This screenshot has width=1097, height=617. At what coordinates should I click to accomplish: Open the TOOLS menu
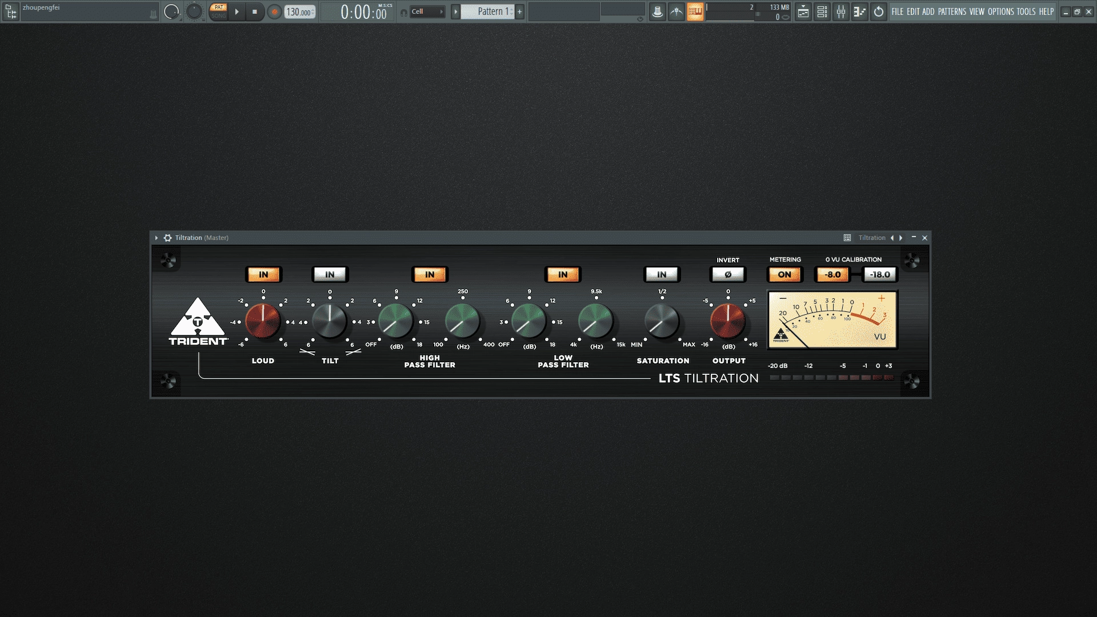pos(1026,11)
